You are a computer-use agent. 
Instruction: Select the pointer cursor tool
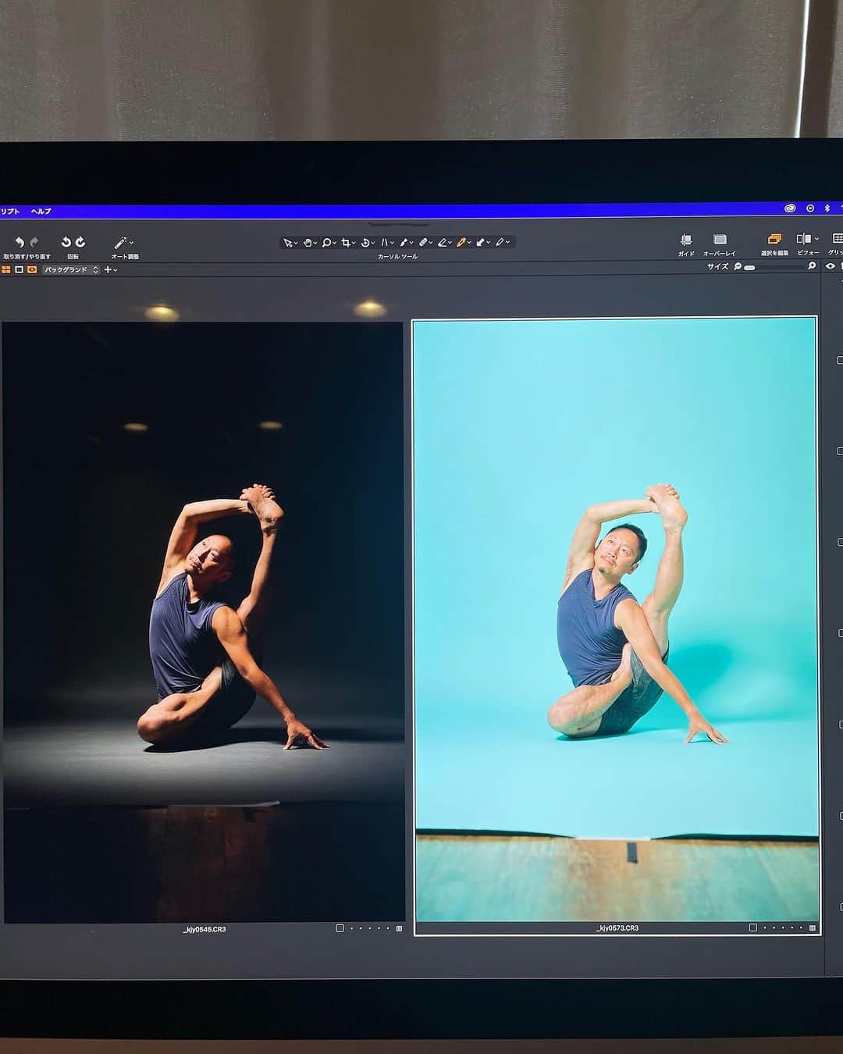[287, 243]
